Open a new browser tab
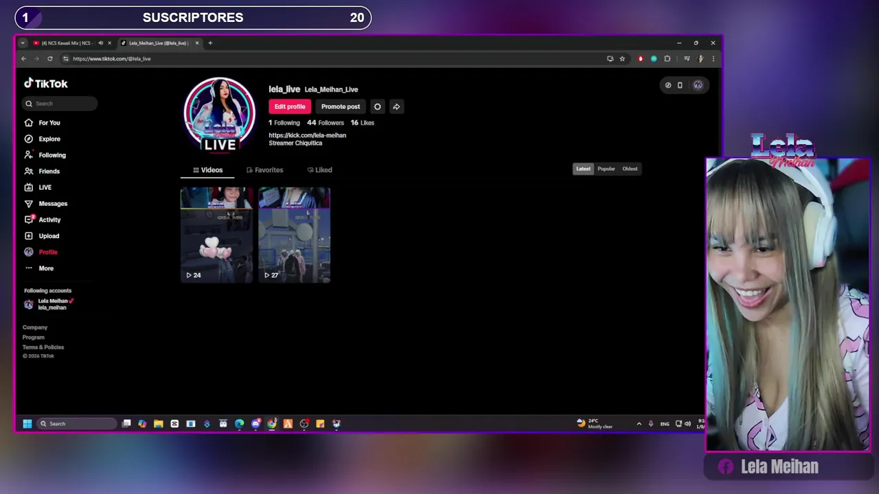 pyautogui.click(x=210, y=43)
